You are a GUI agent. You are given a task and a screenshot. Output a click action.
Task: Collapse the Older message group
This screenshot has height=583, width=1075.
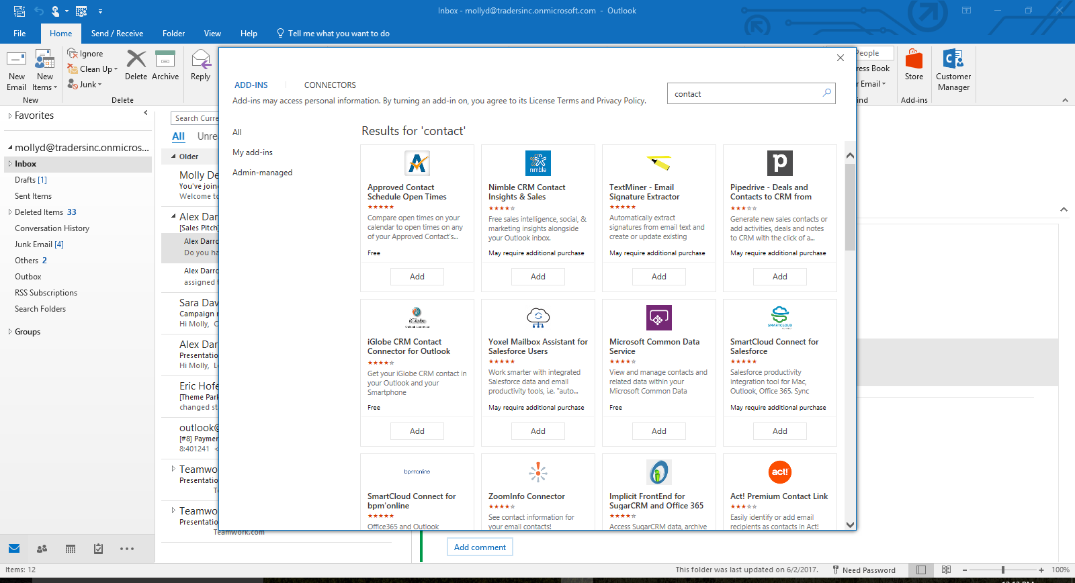(173, 156)
